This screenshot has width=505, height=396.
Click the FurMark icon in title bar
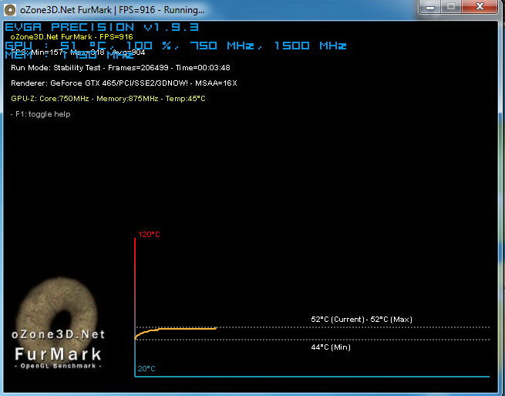[10, 10]
